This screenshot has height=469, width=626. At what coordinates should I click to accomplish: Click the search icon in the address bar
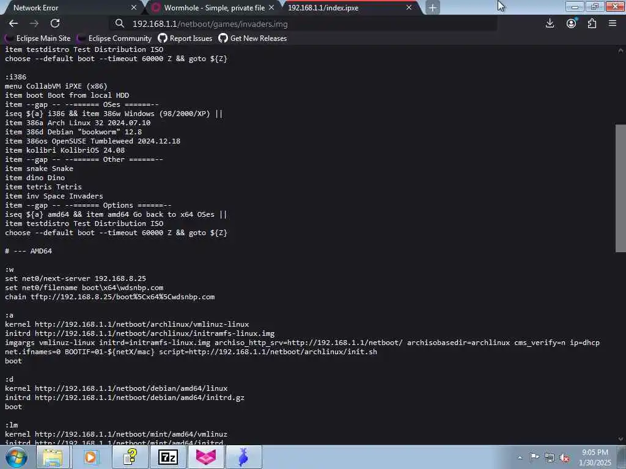(x=119, y=24)
